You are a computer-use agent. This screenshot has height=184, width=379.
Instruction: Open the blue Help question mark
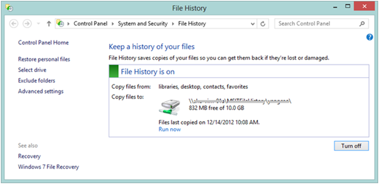tap(369, 37)
